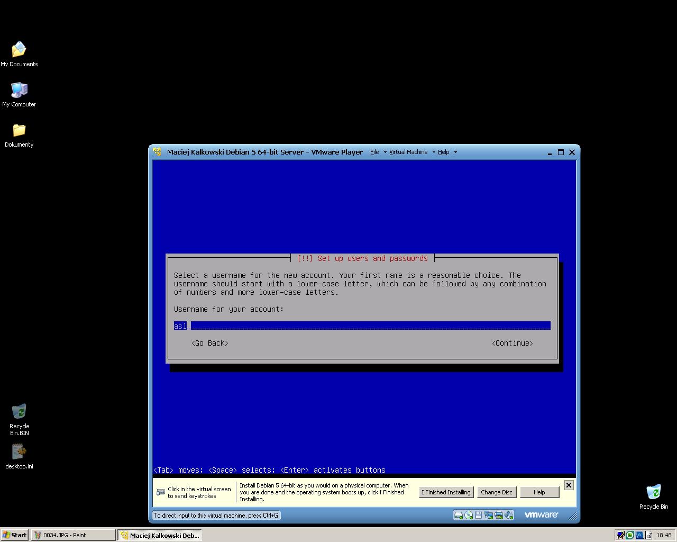Minimize the VMware Player window
Image resolution: width=677 pixels, height=542 pixels.
550,152
